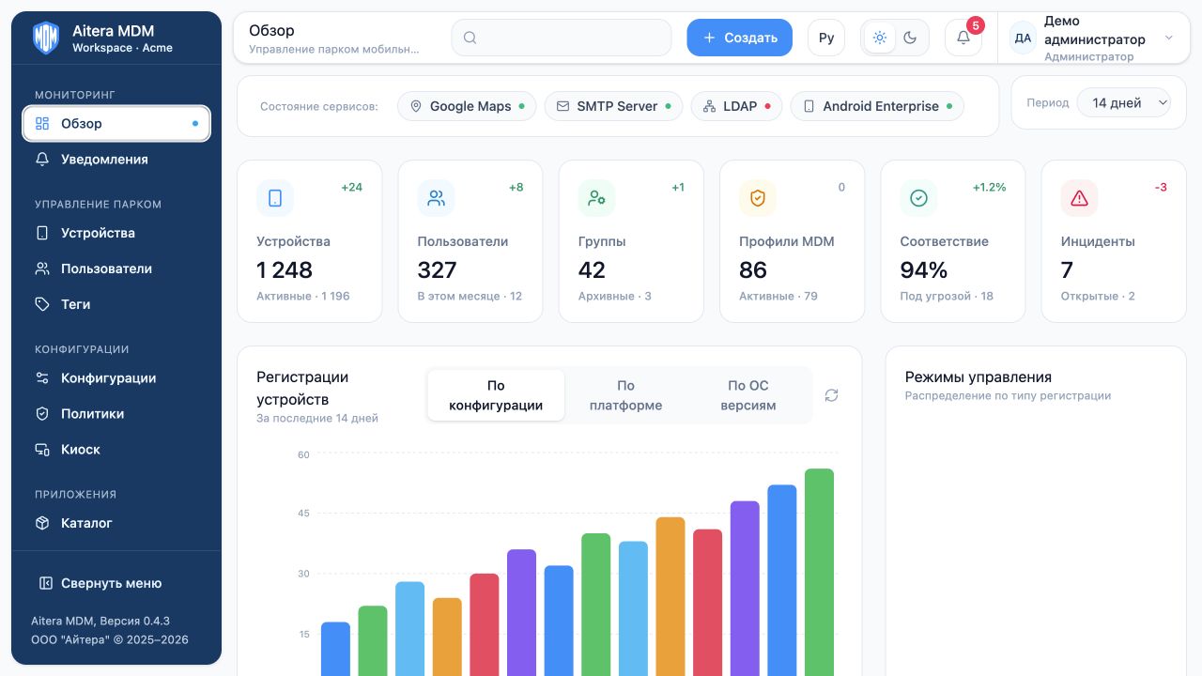1202x676 pixels.
Task: Click the tallest green bar in the chart
Action: pos(819,572)
